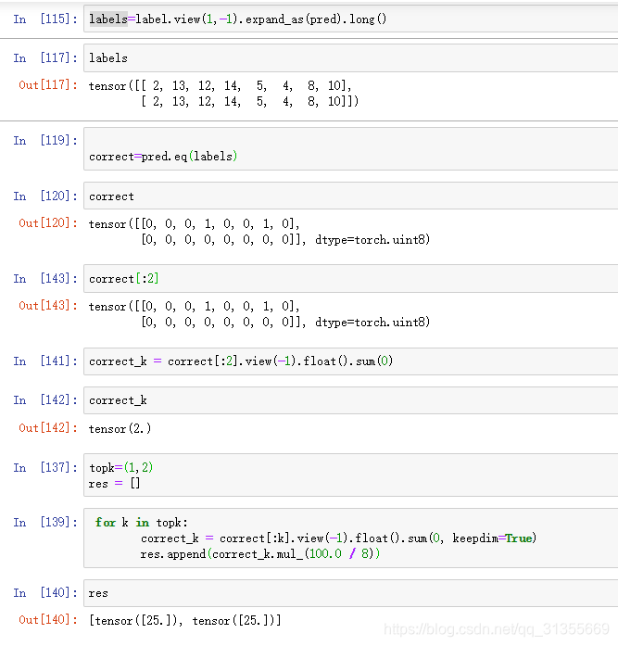Click the 'res = []' line
Viewport: 618px width, 646px height.
[115, 483]
